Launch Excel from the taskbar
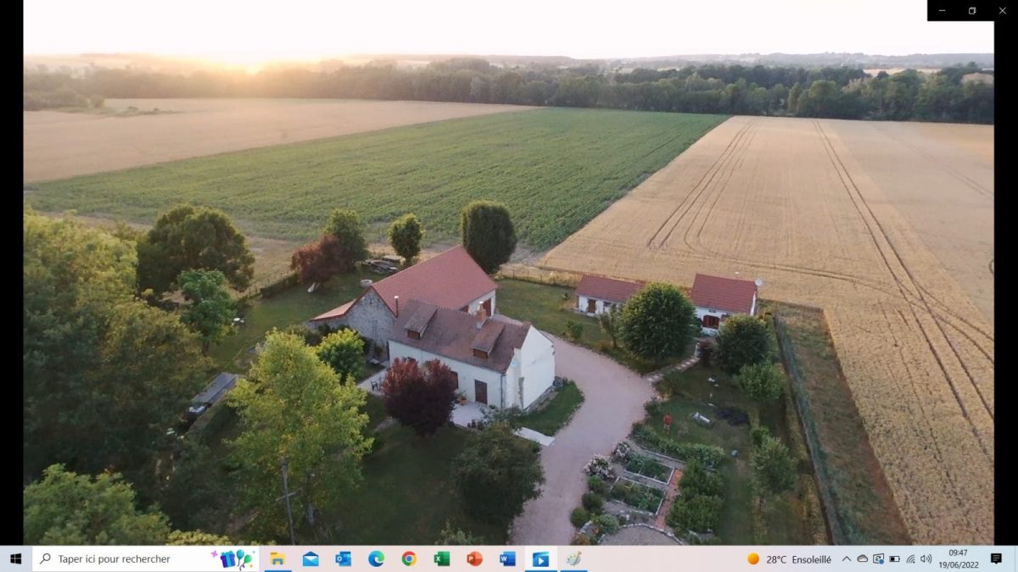This screenshot has height=572, width=1018. click(x=442, y=558)
